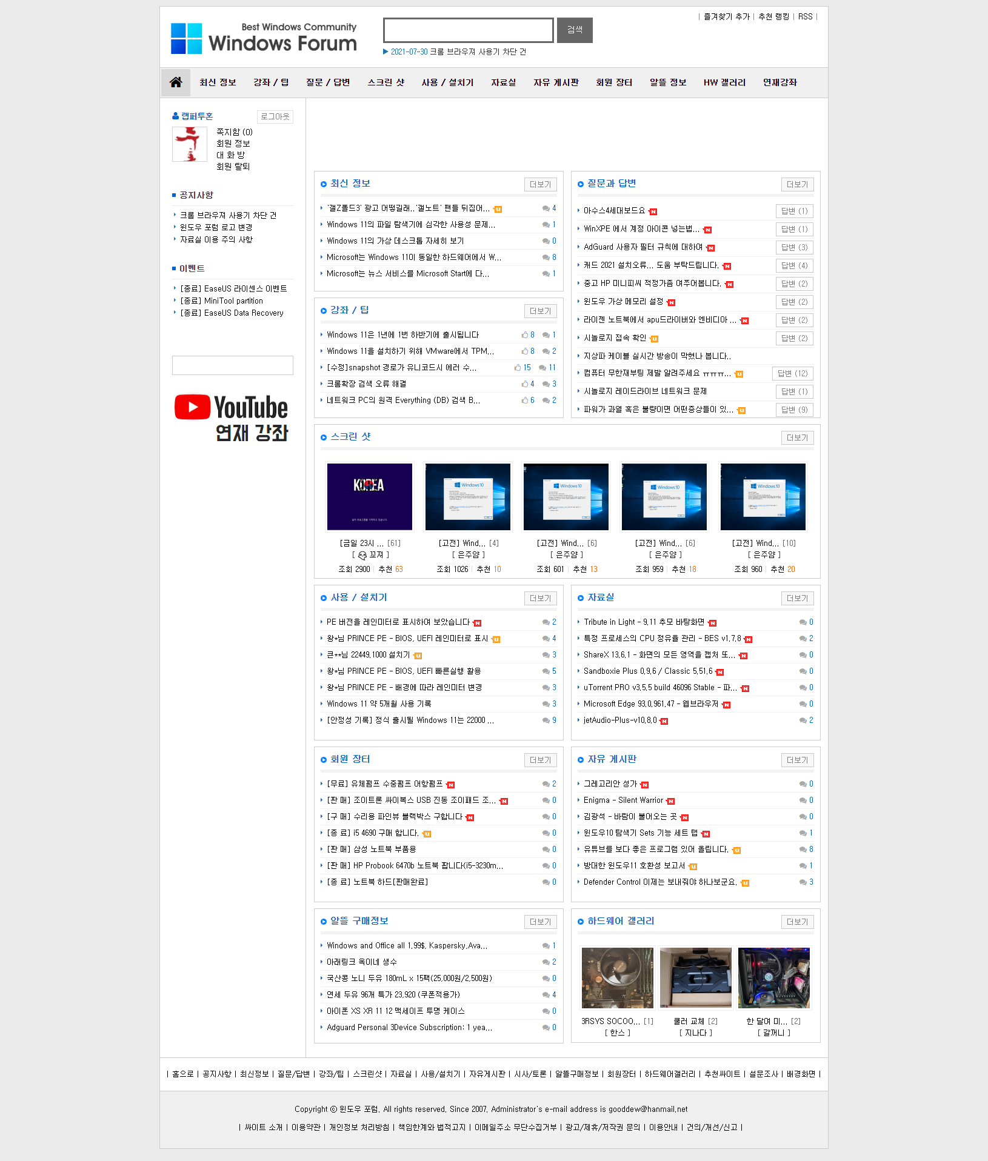Open the 쿨러 교체 gallery thumbnail

click(696, 979)
